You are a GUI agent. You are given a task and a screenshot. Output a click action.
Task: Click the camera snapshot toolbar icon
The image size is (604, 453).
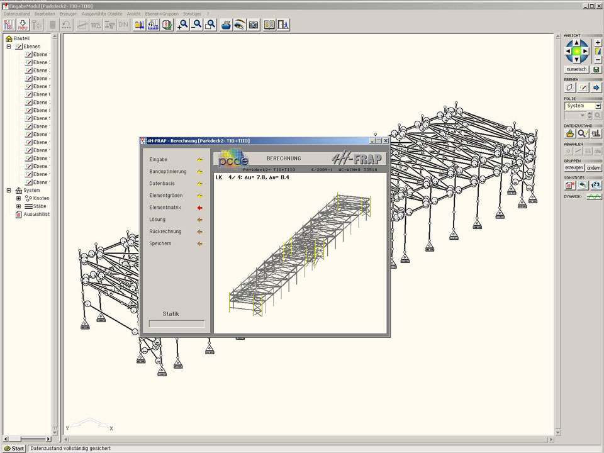coord(253,25)
